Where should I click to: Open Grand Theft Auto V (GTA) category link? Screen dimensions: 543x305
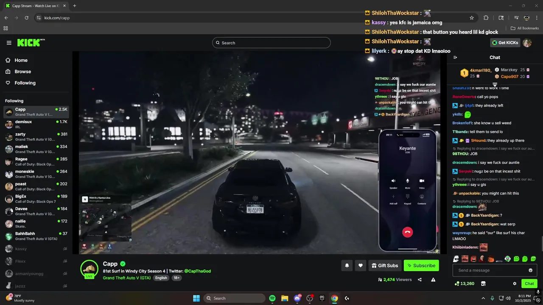126,278
